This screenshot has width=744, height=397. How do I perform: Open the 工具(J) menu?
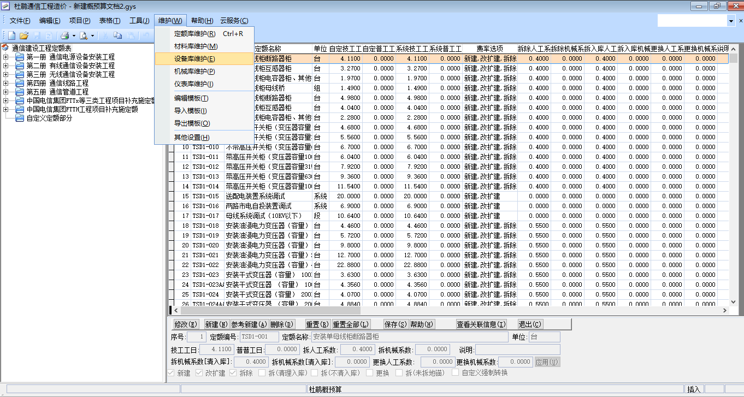139,21
